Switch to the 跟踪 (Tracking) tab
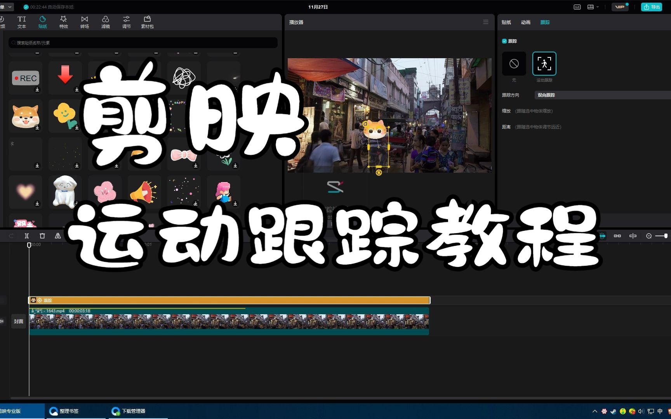The height and width of the screenshot is (419, 671). (545, 23)
